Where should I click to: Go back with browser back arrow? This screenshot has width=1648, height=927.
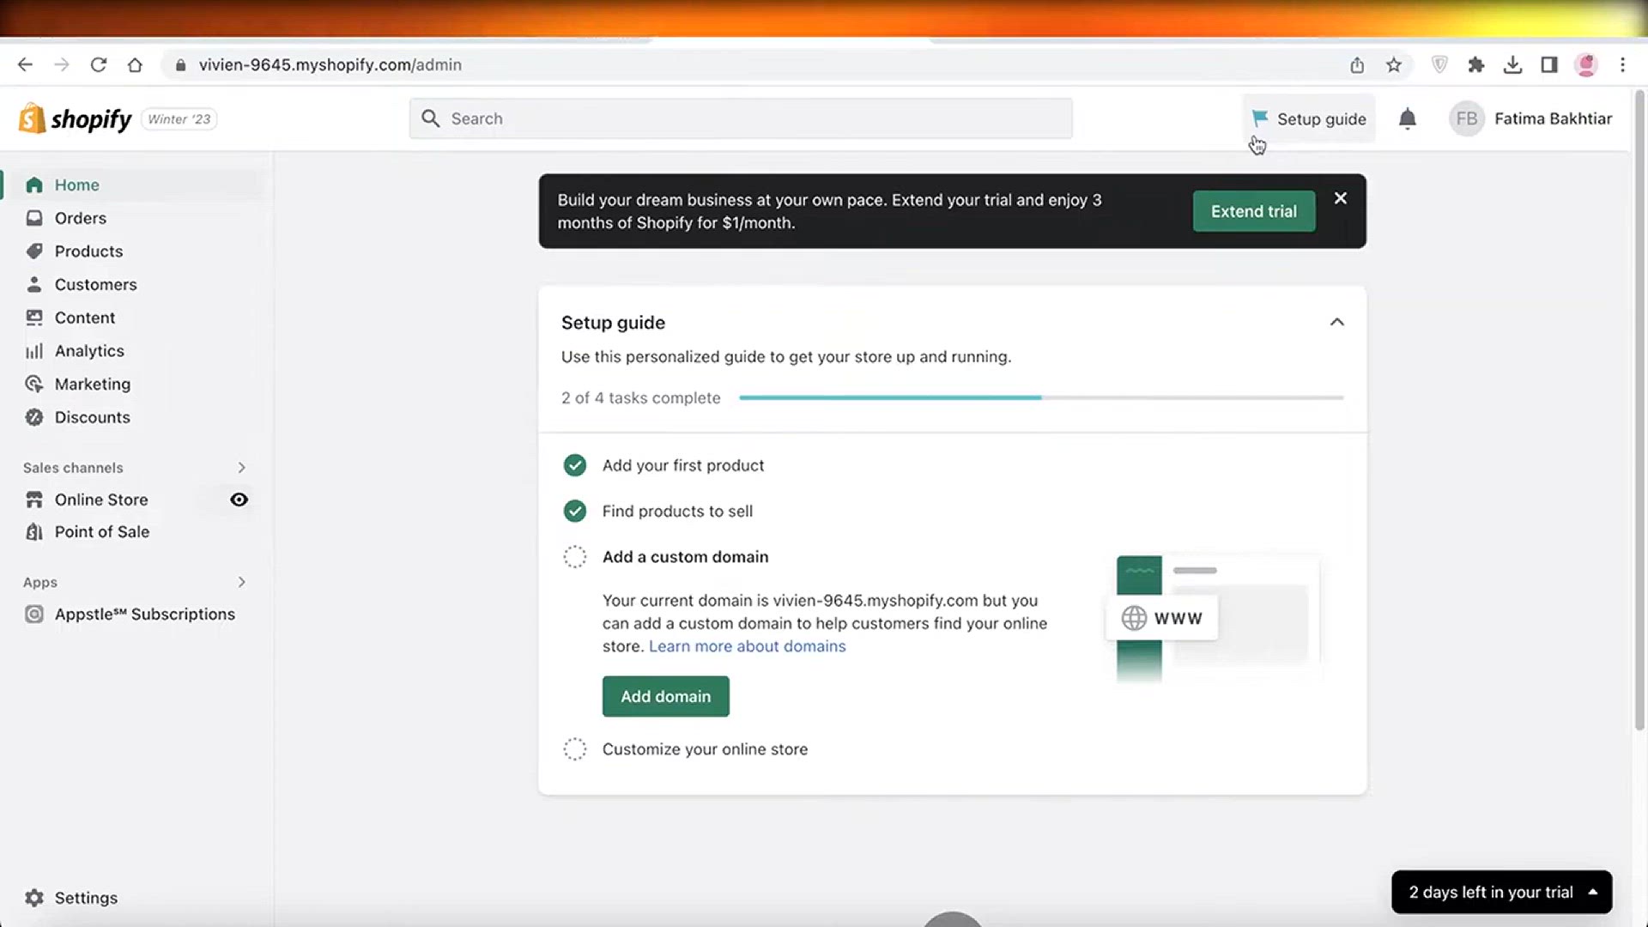(25, 64)
